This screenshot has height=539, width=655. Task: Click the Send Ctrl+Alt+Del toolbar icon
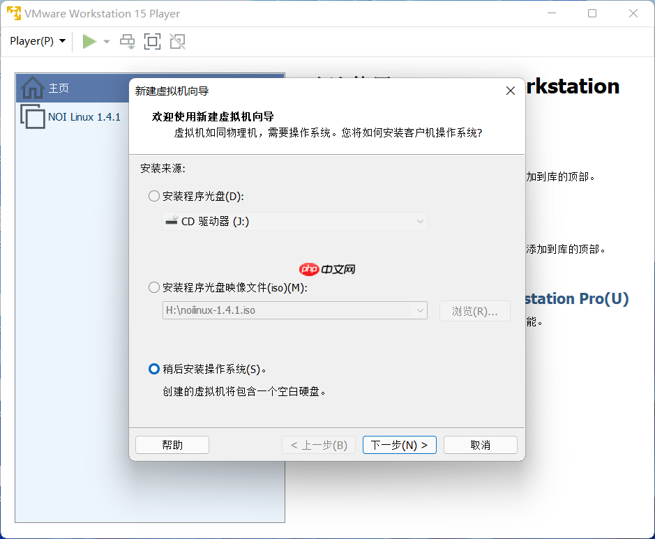pyautogui.click(x=127, y=41)
